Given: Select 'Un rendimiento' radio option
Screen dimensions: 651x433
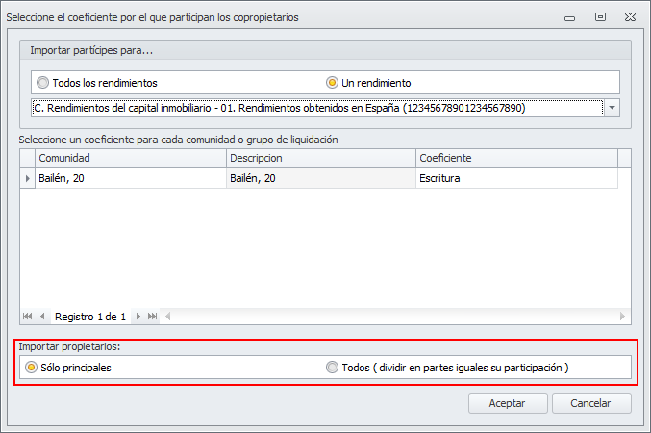Looking at the screenshot, I should (x=368, y=83).
